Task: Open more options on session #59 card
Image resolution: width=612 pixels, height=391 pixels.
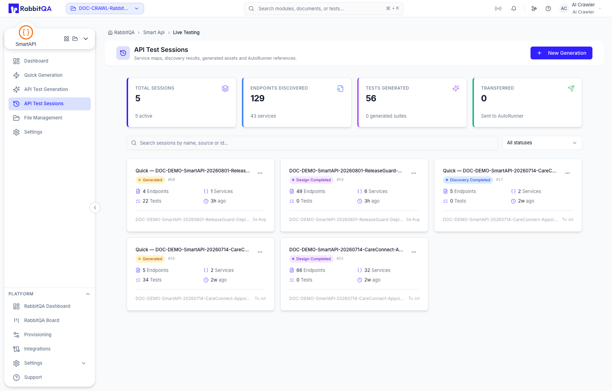Action: pyautogui.click(x=414, y=173)
